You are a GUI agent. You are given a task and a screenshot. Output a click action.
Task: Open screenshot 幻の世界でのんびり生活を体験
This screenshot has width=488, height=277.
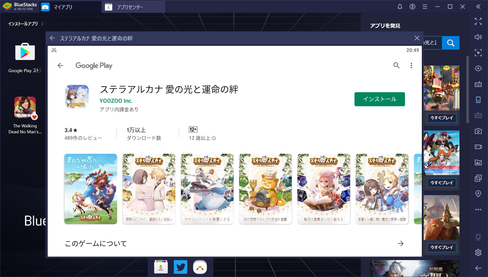(265, 189)
